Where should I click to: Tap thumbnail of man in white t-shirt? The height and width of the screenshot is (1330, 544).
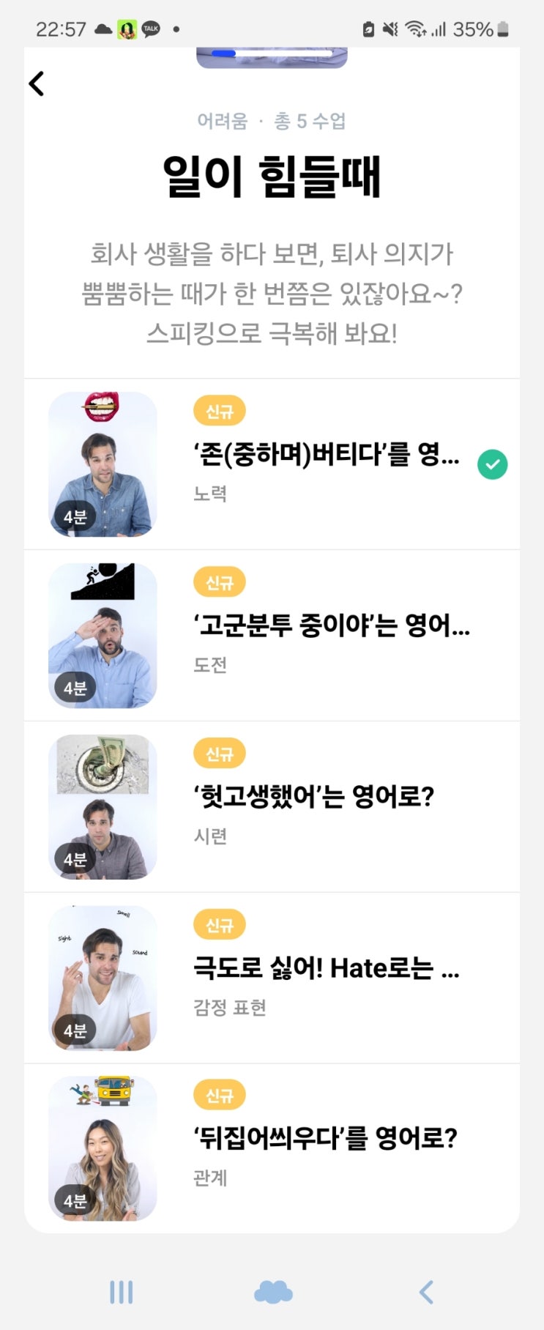tap(103, 978)
